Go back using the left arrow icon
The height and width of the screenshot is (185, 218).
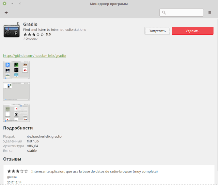point(6,13)
